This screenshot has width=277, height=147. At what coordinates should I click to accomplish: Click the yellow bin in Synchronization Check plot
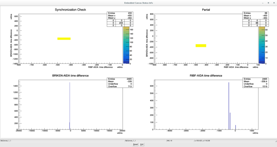[64, 39]
